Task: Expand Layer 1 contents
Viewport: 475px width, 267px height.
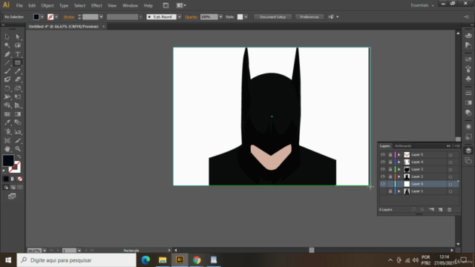Action: [x=399, y=191]
